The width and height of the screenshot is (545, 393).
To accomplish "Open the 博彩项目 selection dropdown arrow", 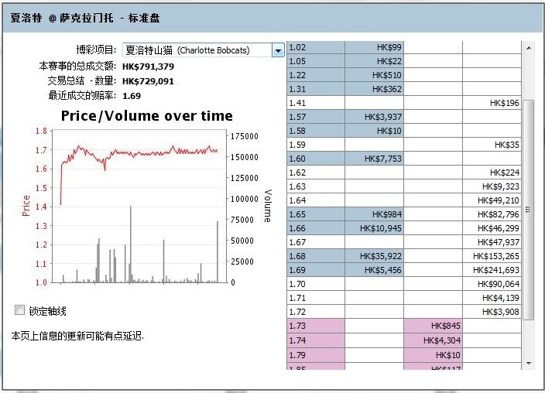I will click(x=278, y=50).
